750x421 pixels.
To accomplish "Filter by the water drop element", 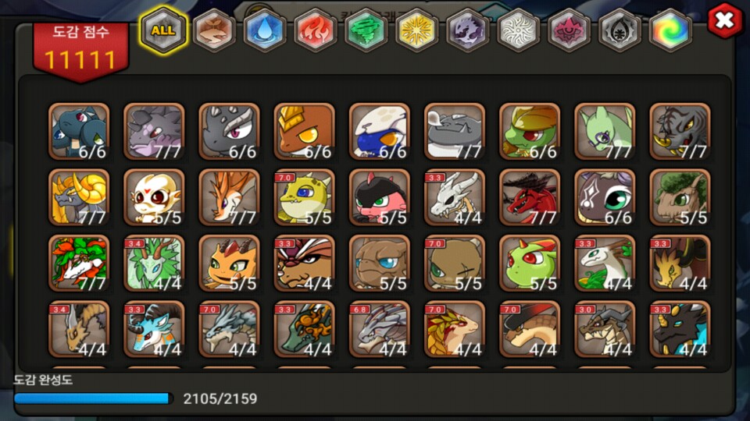I will coord(264,30).
